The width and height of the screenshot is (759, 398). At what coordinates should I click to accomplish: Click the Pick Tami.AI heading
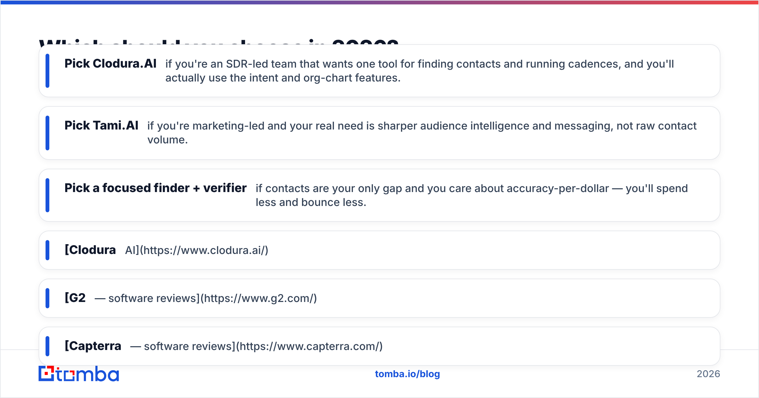point(102,125)
